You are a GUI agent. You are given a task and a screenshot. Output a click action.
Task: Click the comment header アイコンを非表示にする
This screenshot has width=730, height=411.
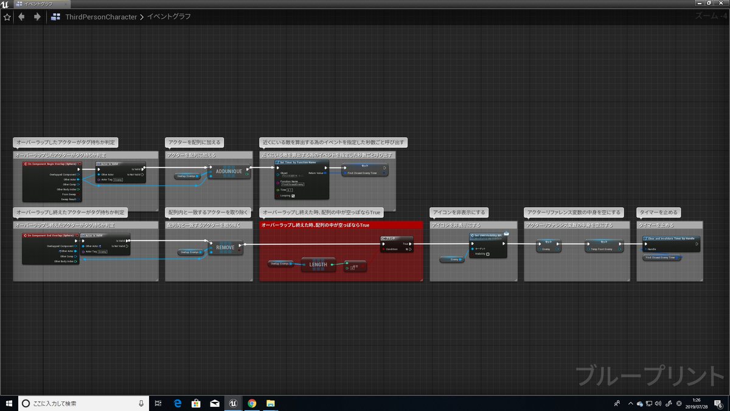tap(473, 225)
